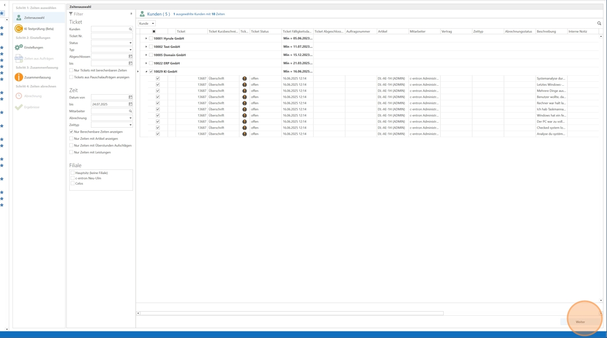This screenshot has height=338, width=607.
Task: Click the Mitarbeiter field search icon
Action: (x=130, y=111)
